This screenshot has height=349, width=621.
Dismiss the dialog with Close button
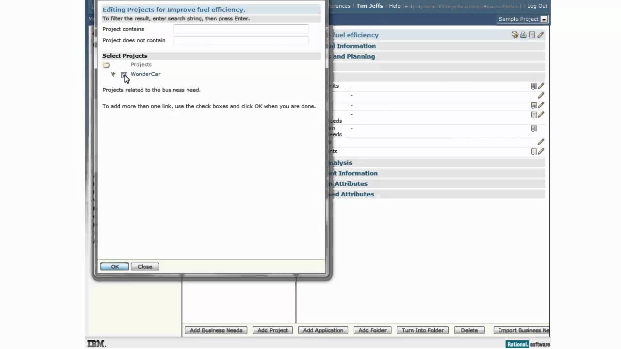pos(145,267)
